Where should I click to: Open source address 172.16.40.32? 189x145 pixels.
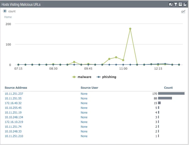coord(13,103)
